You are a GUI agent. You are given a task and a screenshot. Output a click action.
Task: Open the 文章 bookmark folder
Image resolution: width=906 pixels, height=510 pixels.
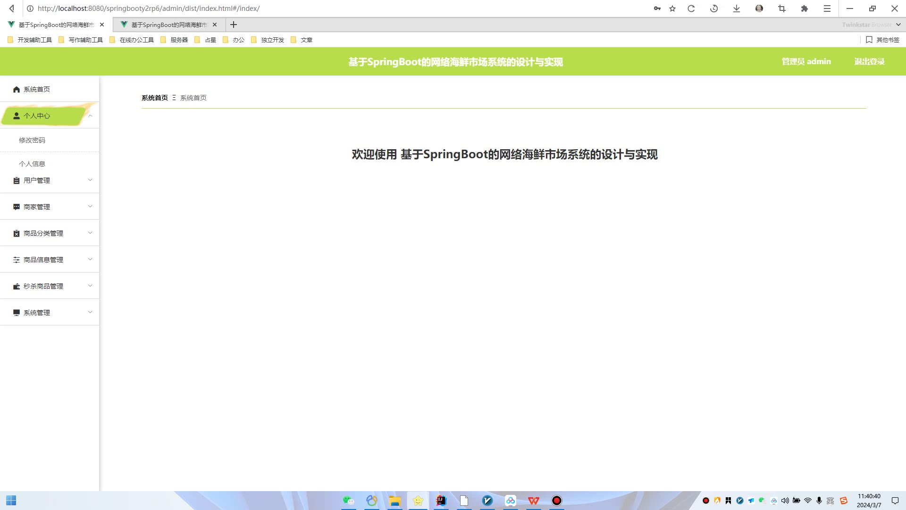pos(302,40)
